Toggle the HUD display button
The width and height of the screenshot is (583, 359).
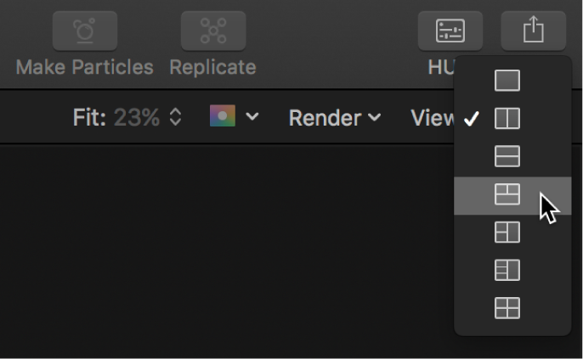coord(450,31)
